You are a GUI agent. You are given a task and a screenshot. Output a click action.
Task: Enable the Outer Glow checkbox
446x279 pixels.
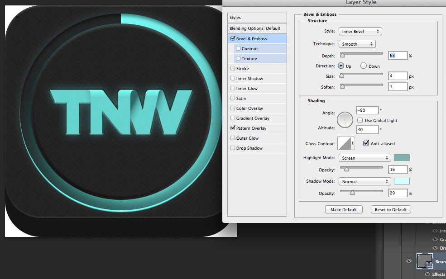pyautogui.click(x=233, y=138)
